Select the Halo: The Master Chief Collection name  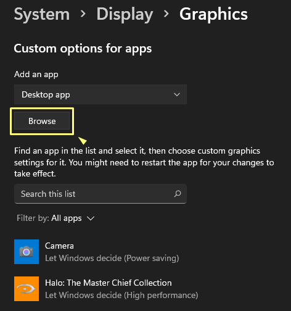point(109,283)
